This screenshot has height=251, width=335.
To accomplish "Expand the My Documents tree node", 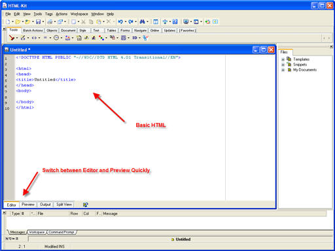I will (x=283, y=70).
